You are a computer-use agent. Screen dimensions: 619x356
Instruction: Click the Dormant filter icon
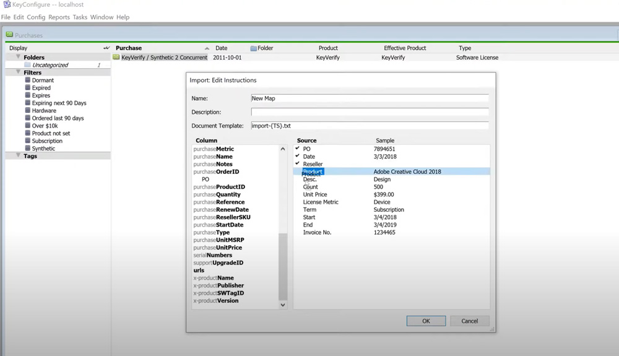(28, 80)
